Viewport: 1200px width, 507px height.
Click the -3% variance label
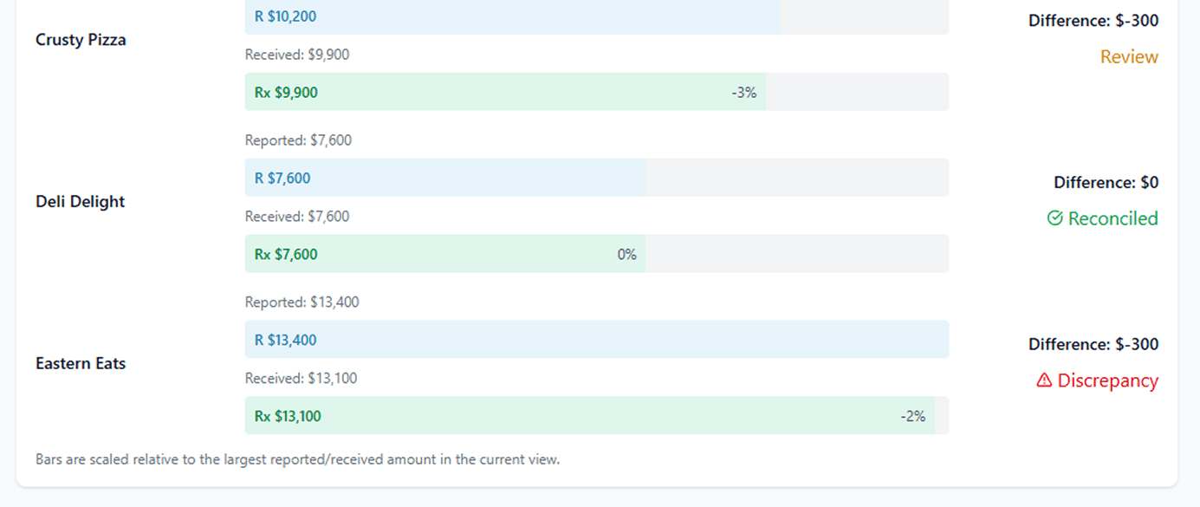[x=743, y=92]
